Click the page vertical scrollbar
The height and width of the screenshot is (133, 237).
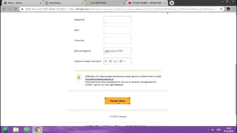[x=236, y=89]
